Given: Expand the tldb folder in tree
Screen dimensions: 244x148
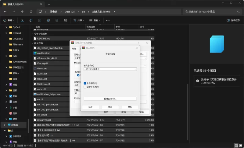Looking at the screenshot, I should 6,56.
